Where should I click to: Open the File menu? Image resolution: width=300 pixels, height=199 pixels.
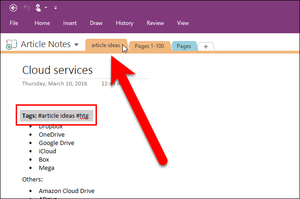click(x=14, y=23)
